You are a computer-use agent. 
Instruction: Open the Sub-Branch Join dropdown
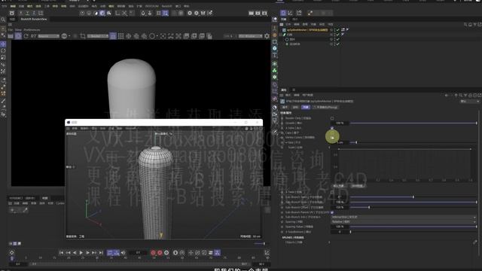click(404, 217)
